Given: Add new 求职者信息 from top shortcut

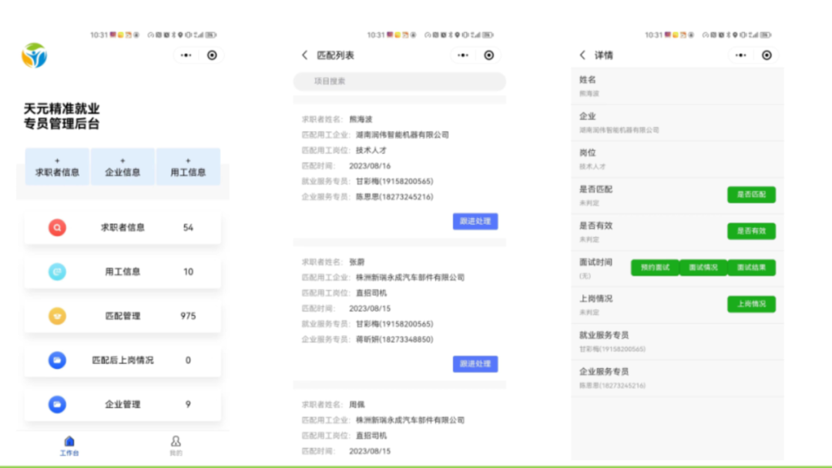Looking at the screenshot, I should [57, 167].
